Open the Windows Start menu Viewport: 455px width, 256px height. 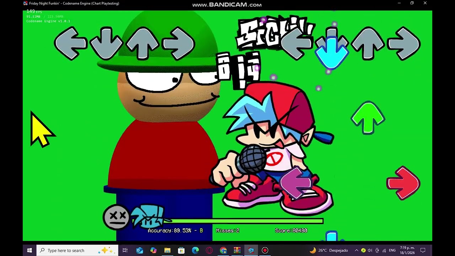click(x=30, y=250)
